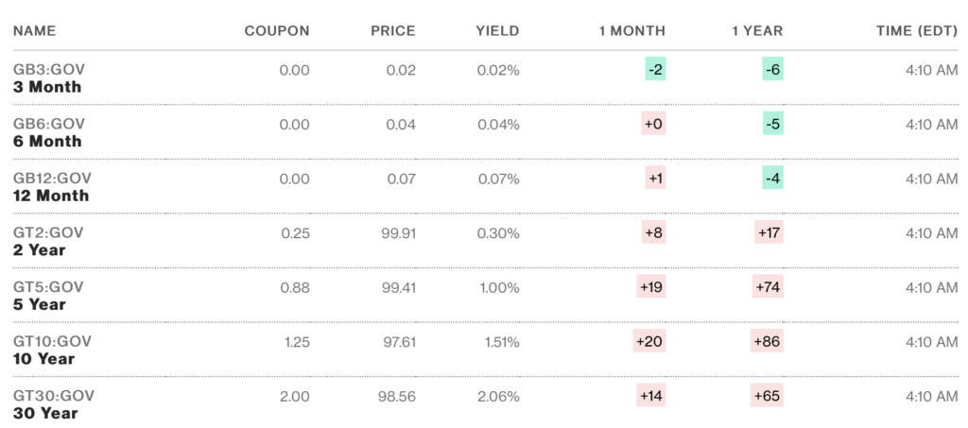Screen dimensions: 968x428
Task: Sort by the COUPON column header
Action: (x=276, y=30)
